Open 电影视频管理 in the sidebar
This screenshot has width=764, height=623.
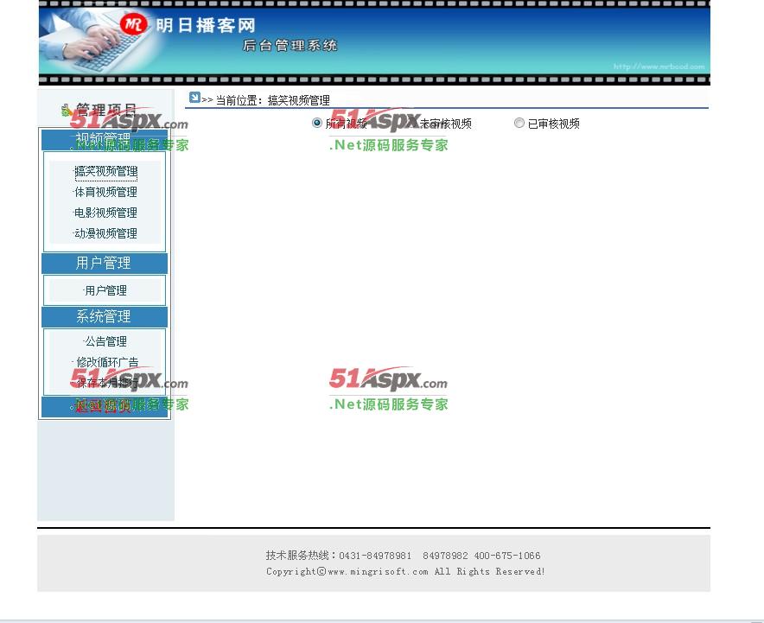point(105,213)
